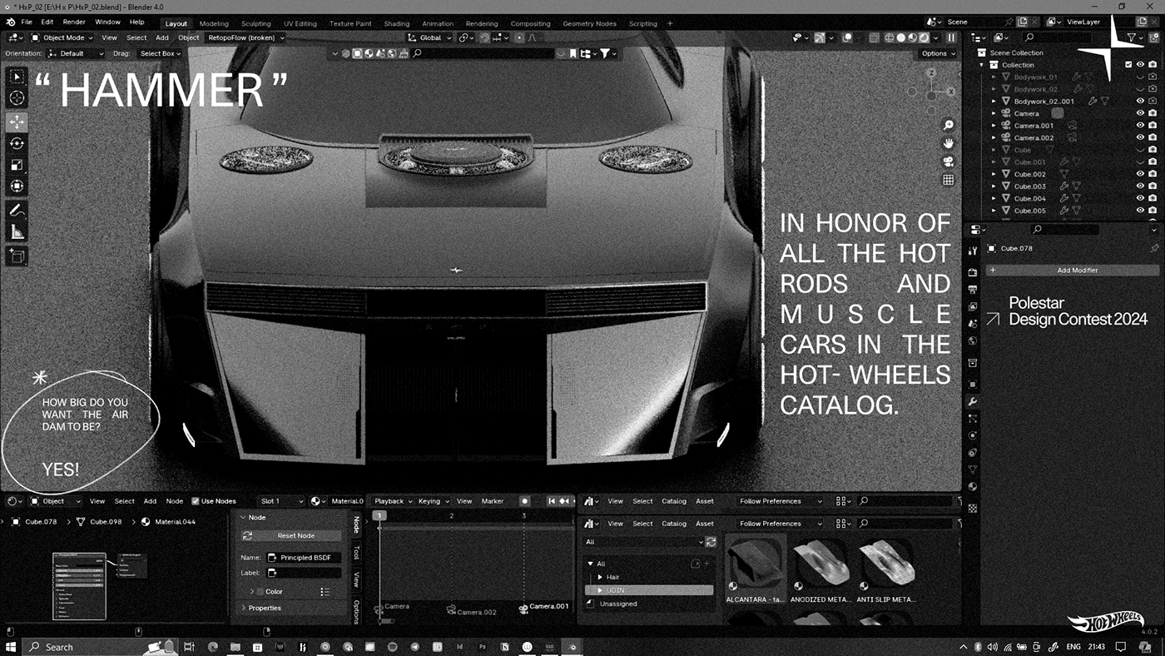Click the node Name field Principled BSDF
Screen dimensions: 1165x656
click(305, 558)
